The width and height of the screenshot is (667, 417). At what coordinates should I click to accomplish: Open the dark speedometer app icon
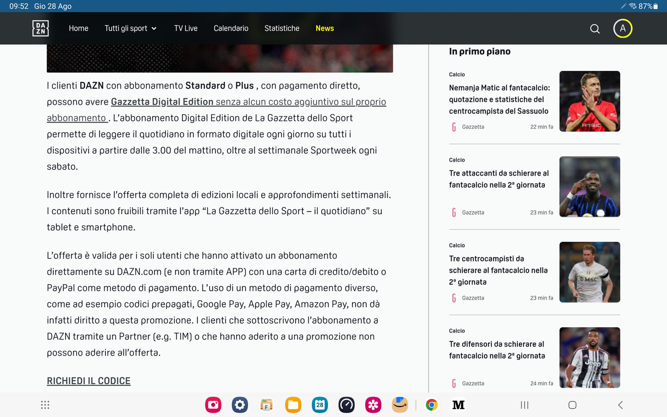click(x=346, y=405)
